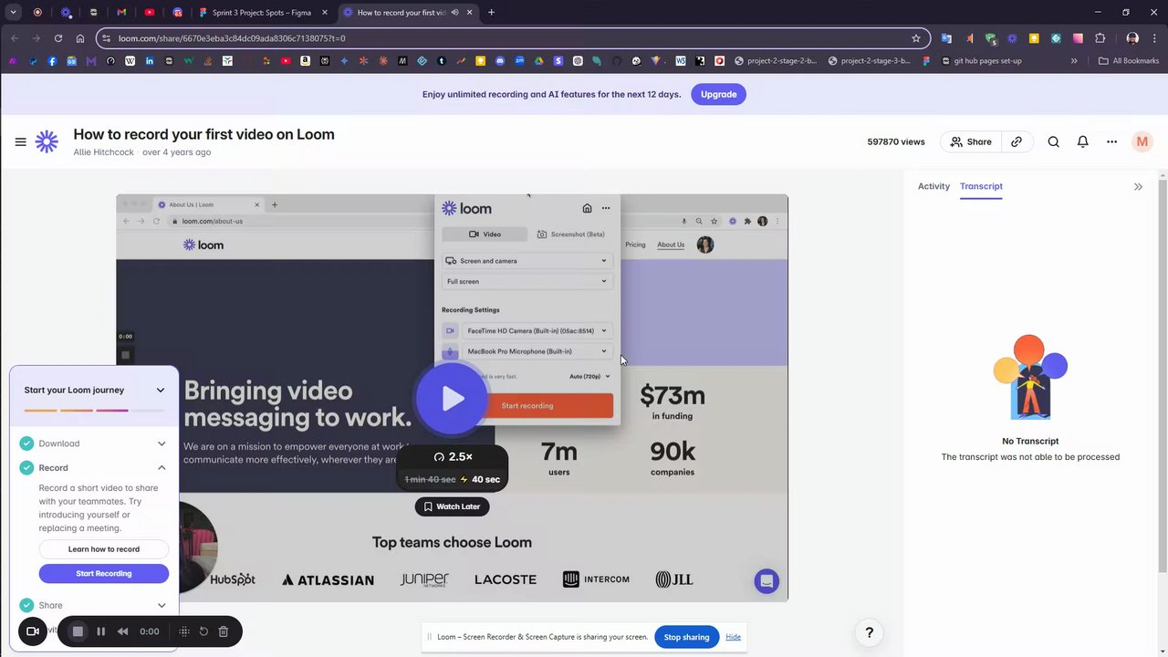Screen dimensions: 1168x657
Task: Click Stop sharing button
Action: point(686,637)
